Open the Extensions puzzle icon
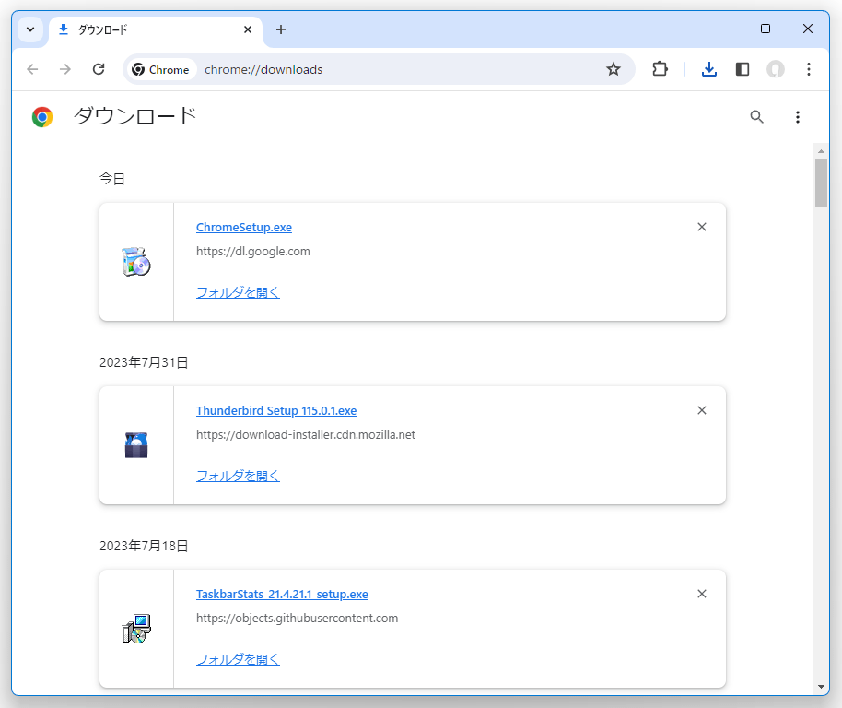Viewport: 842px width, 708px height. 660,69
